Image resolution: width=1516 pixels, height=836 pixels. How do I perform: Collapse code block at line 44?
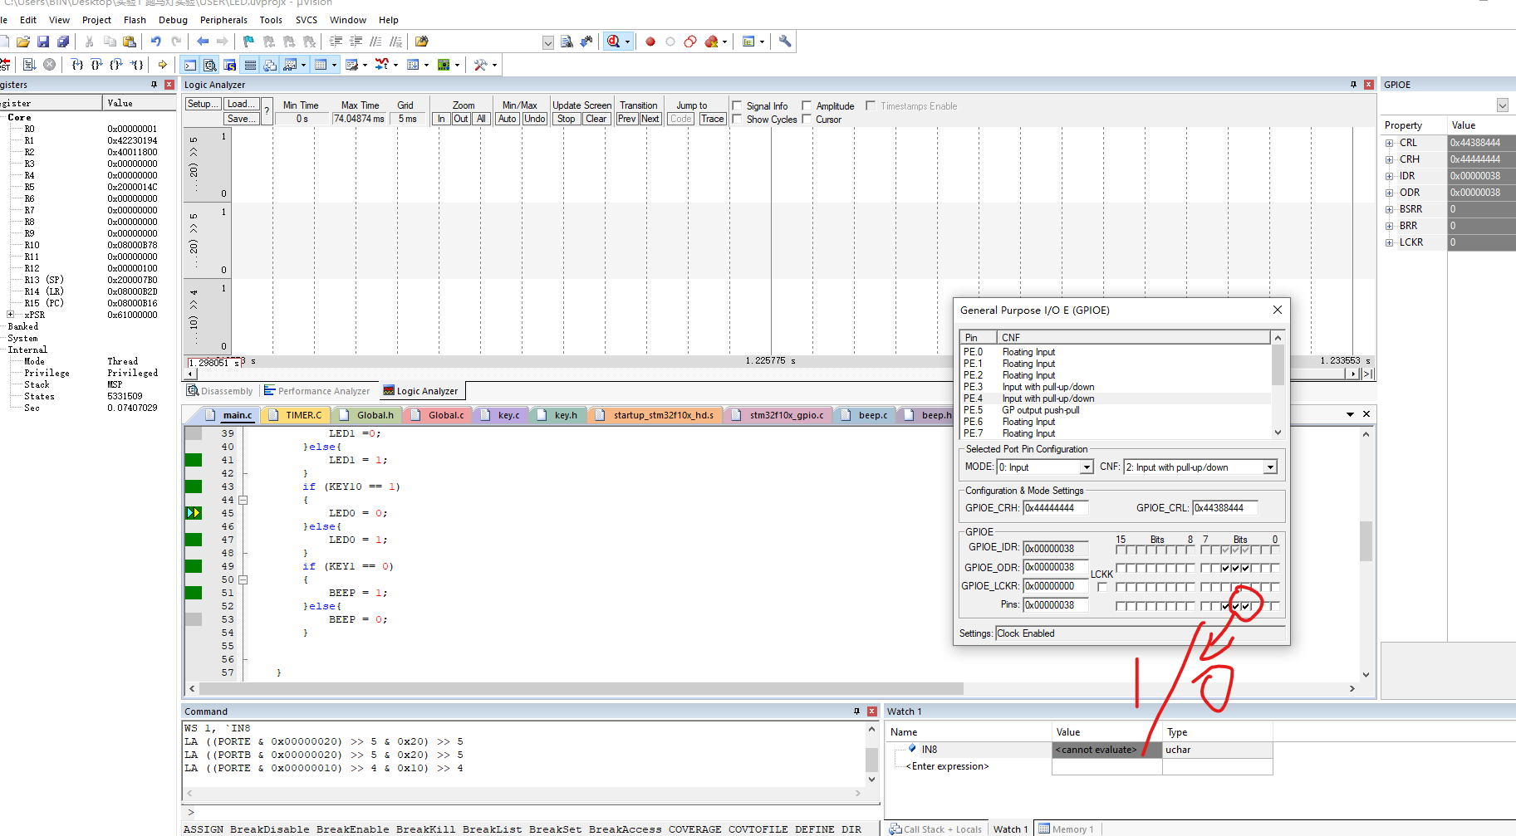click(x=243, y=500)
